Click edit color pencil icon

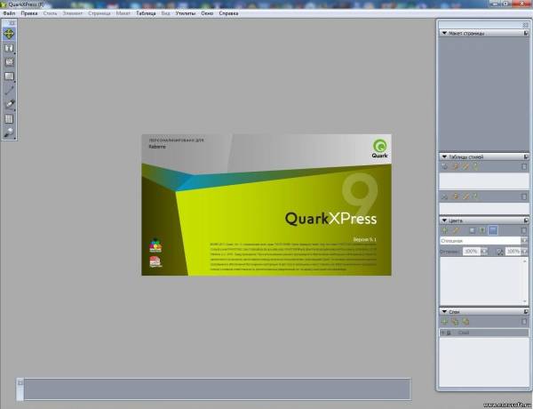pyautogui.click(x=456, y=230)
